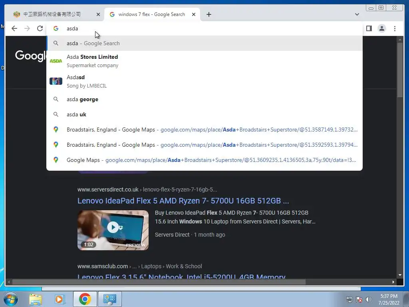Select 'windows 7 flex - Google Search' tab
This screenshot has height=307, width=409.
click(152, 14)
